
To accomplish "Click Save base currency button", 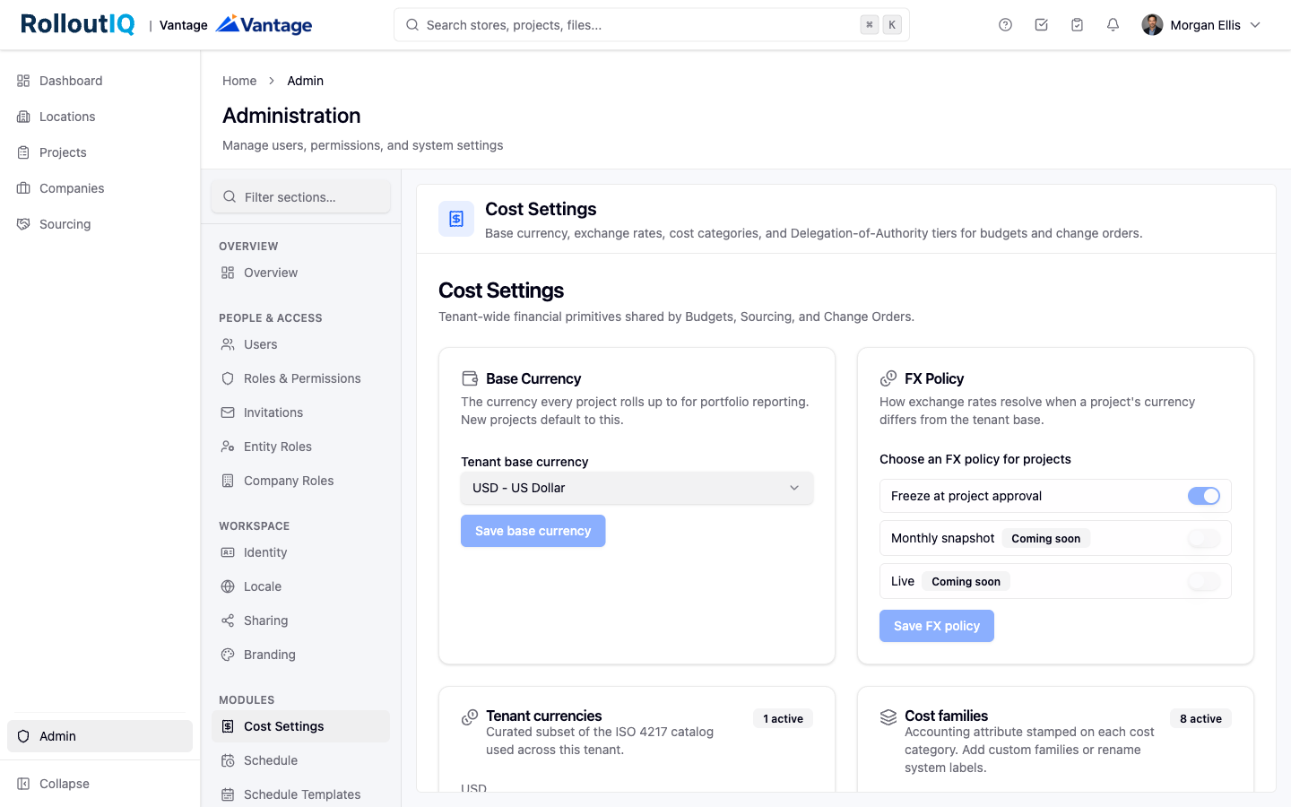I will click(533, 531).
